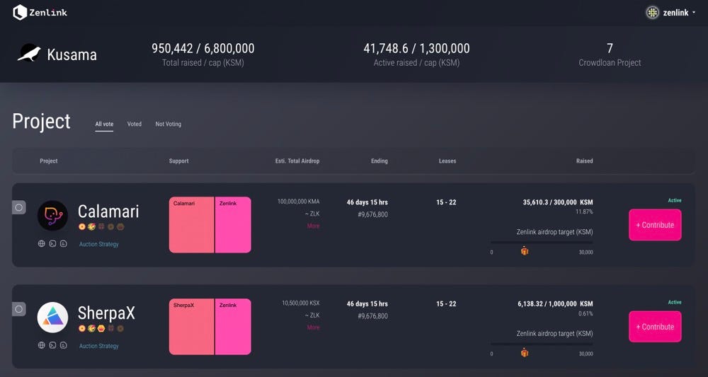The height and width of the screenshot is (377, 708).
Task: Open SherpaX's website globe icon
Action: [42, 346]
